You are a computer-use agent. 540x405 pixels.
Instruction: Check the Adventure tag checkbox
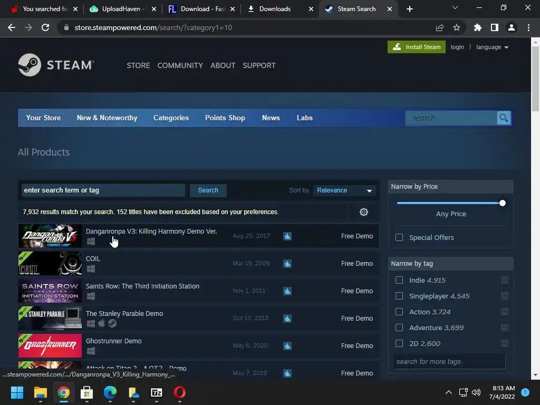(x=399, y=327)
